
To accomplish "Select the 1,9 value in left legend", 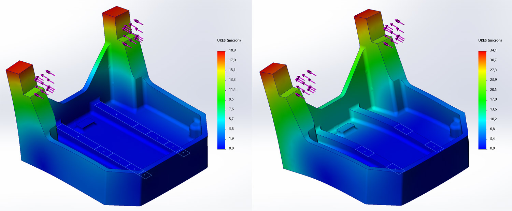I will point(232,138).
